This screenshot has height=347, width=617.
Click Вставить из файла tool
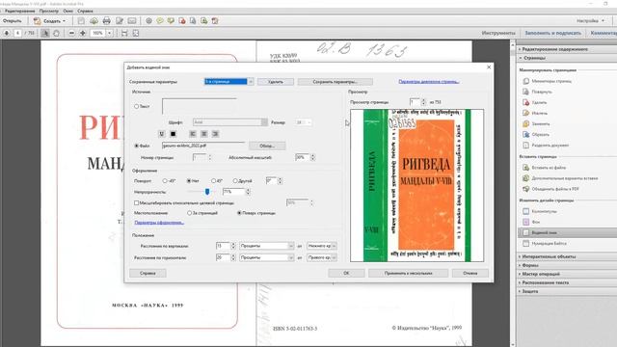tap(544, 167)
